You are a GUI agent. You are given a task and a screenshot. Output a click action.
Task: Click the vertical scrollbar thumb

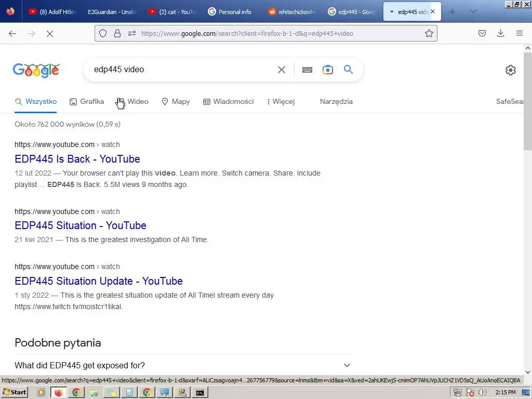(x=528, y=102)
